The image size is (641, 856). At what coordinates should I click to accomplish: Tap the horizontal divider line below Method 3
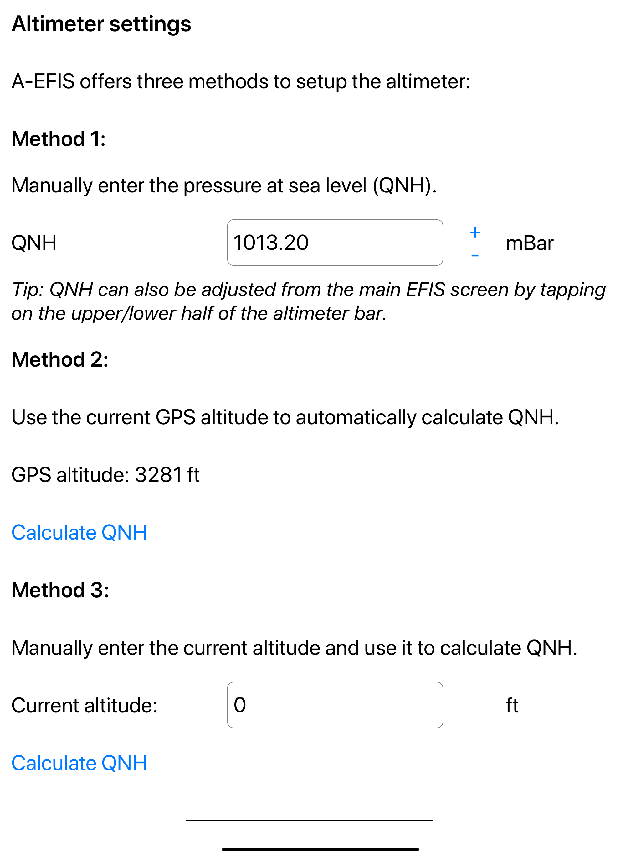309,820
